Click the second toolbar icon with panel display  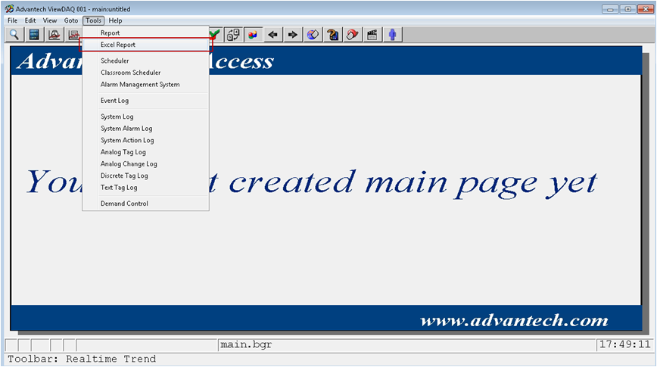click(34, 35)
